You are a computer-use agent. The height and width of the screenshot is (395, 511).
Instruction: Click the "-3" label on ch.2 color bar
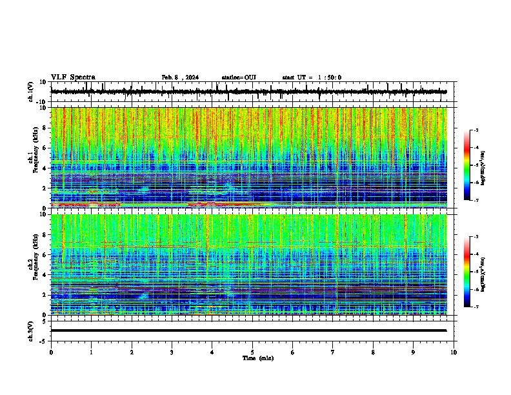[476, 237]
